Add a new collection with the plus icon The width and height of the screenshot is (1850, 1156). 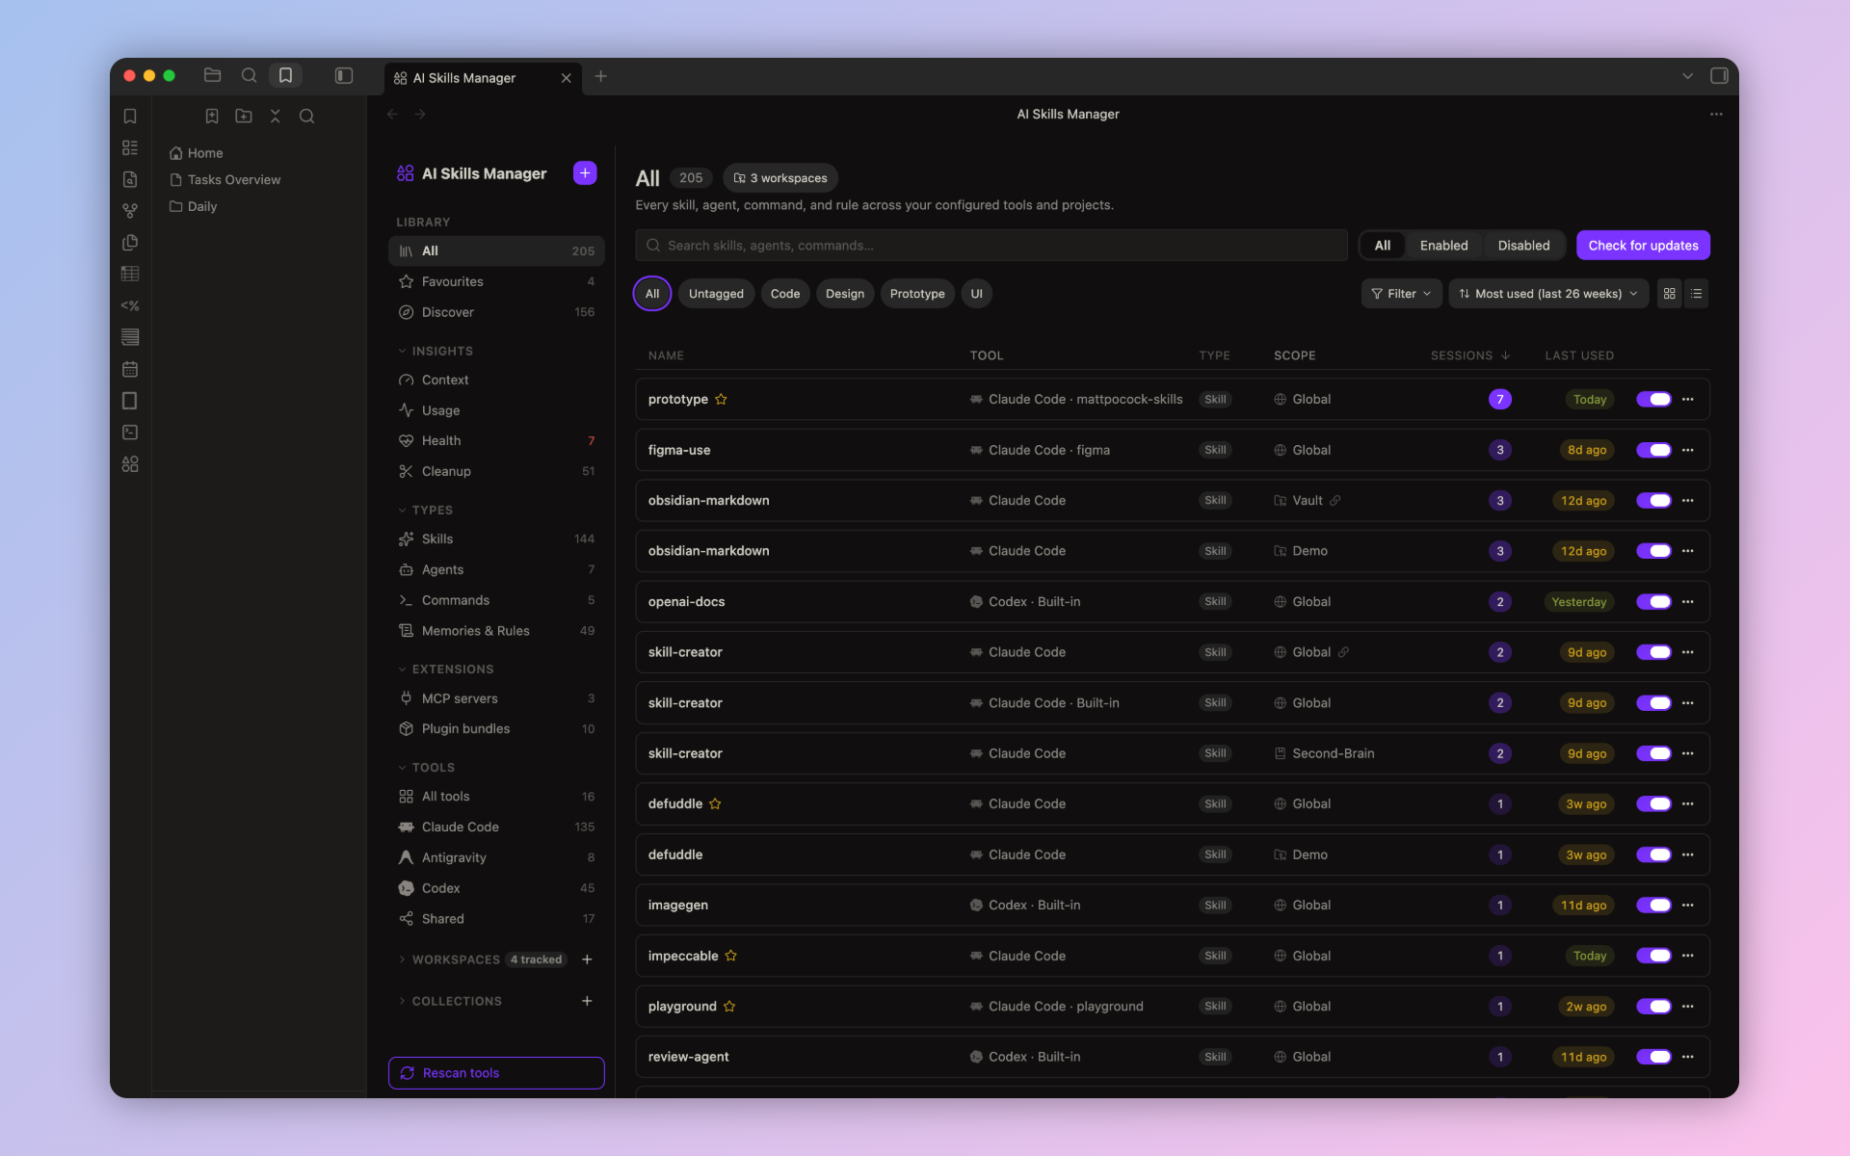tap(587, 1001)
